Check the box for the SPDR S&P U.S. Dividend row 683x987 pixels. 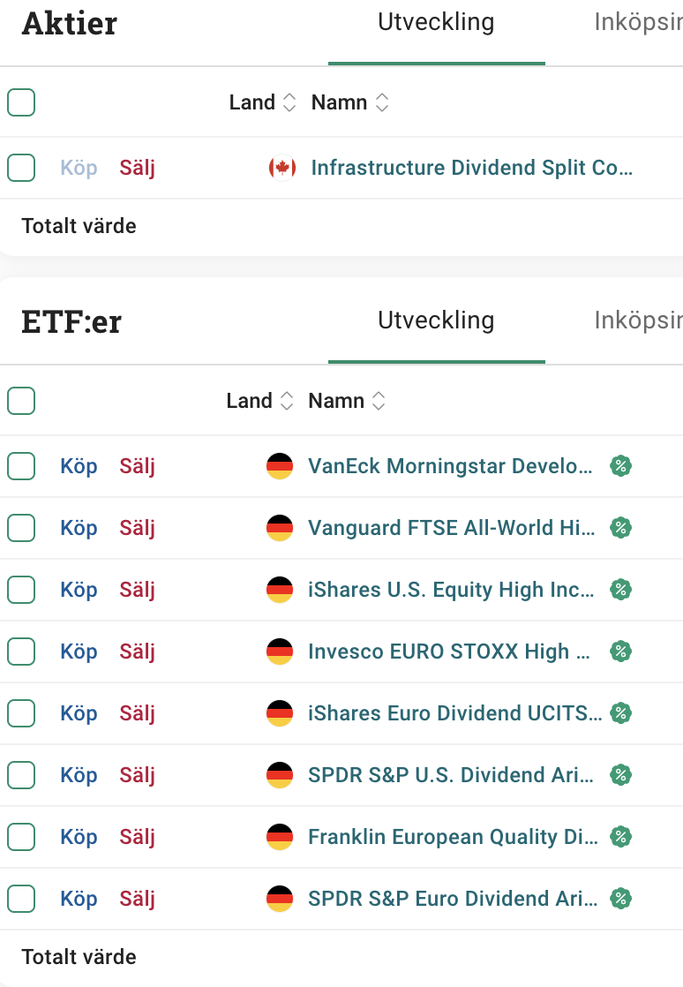(21, 775)
